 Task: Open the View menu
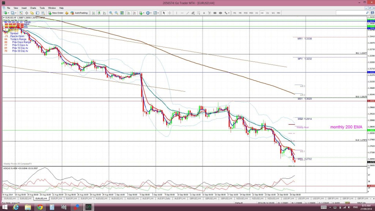coord(16,8)
